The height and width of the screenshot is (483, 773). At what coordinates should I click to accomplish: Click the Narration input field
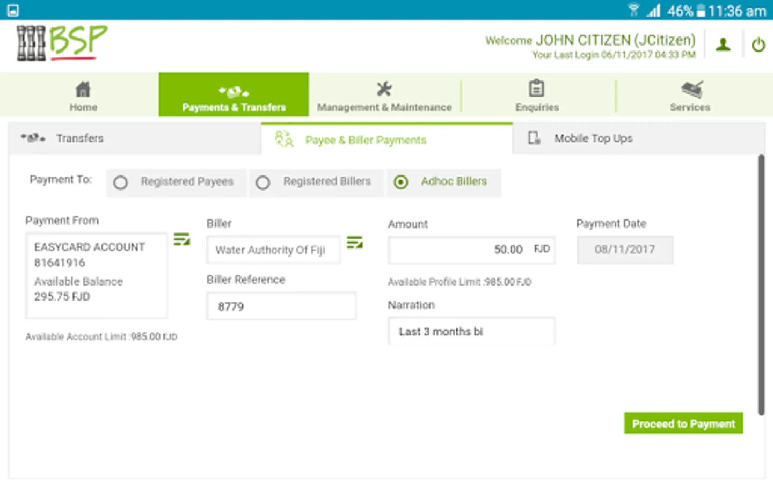click(471, 331)
